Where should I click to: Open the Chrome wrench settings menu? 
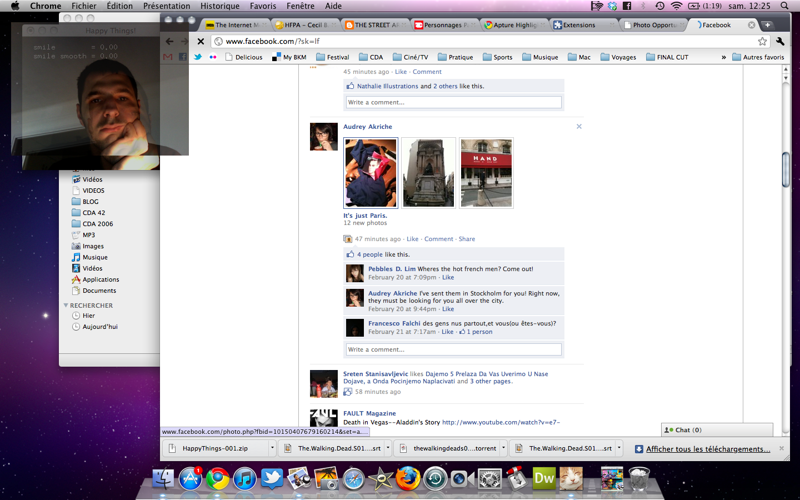click(x=780, y=42)
